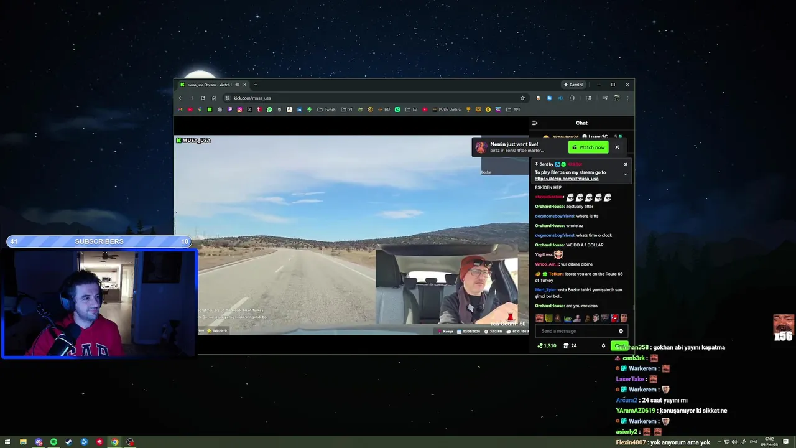The height and width of the screenshot is (448, 796).
Task: Dismiss the Nesrin went live notification
Action: pos(617,147)
